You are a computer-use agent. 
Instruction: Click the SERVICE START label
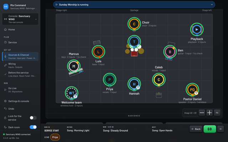coord(52,131)
